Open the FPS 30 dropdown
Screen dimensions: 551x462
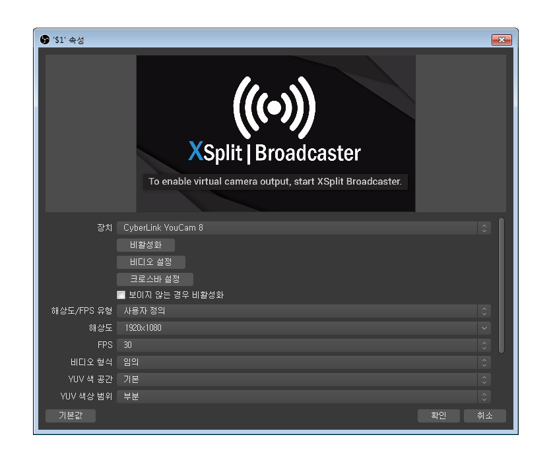pyautogui.click(x=304, y=345)
